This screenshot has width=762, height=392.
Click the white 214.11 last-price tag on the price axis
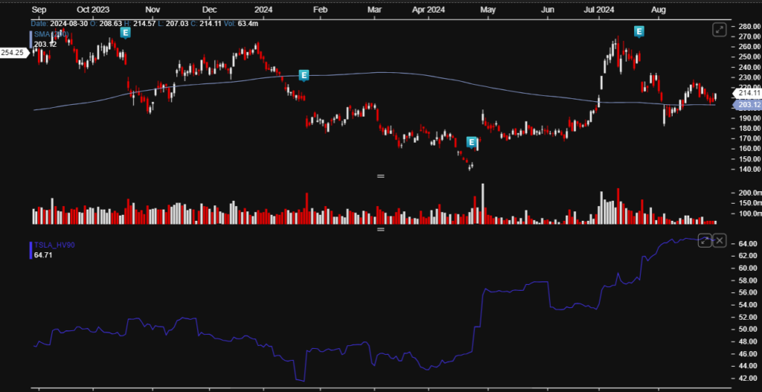[748, 93]
